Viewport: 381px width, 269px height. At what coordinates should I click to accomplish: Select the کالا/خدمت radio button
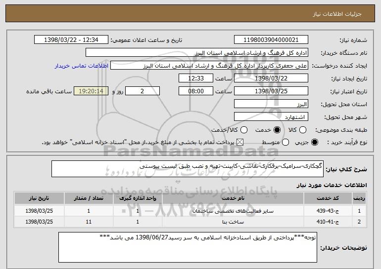pyautogui.click(x=244, y=130)
